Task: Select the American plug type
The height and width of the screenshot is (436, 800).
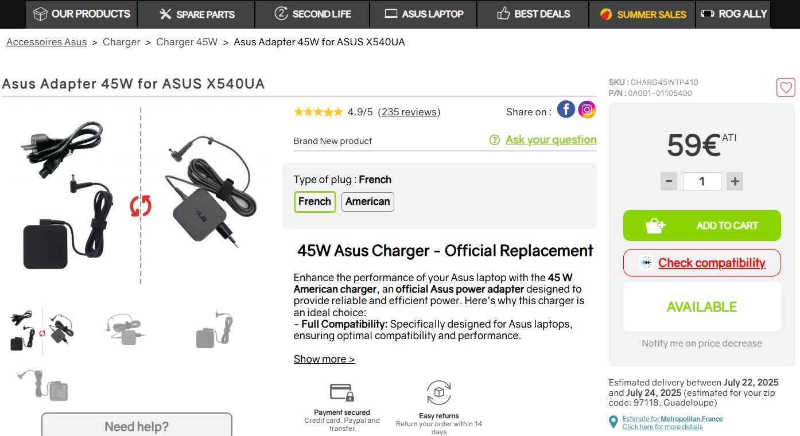Action: tap(368, 202)
